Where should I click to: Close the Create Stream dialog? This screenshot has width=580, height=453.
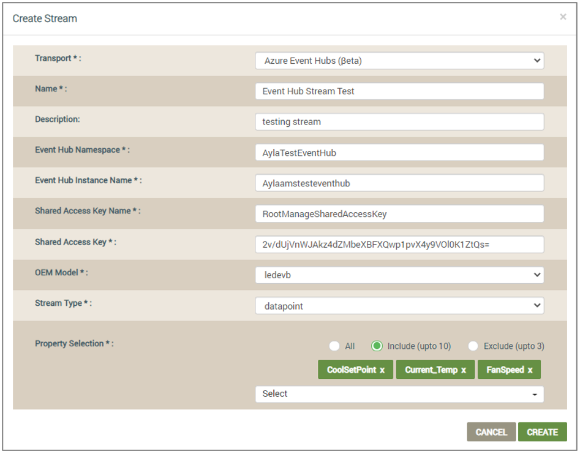click(563, 17)
